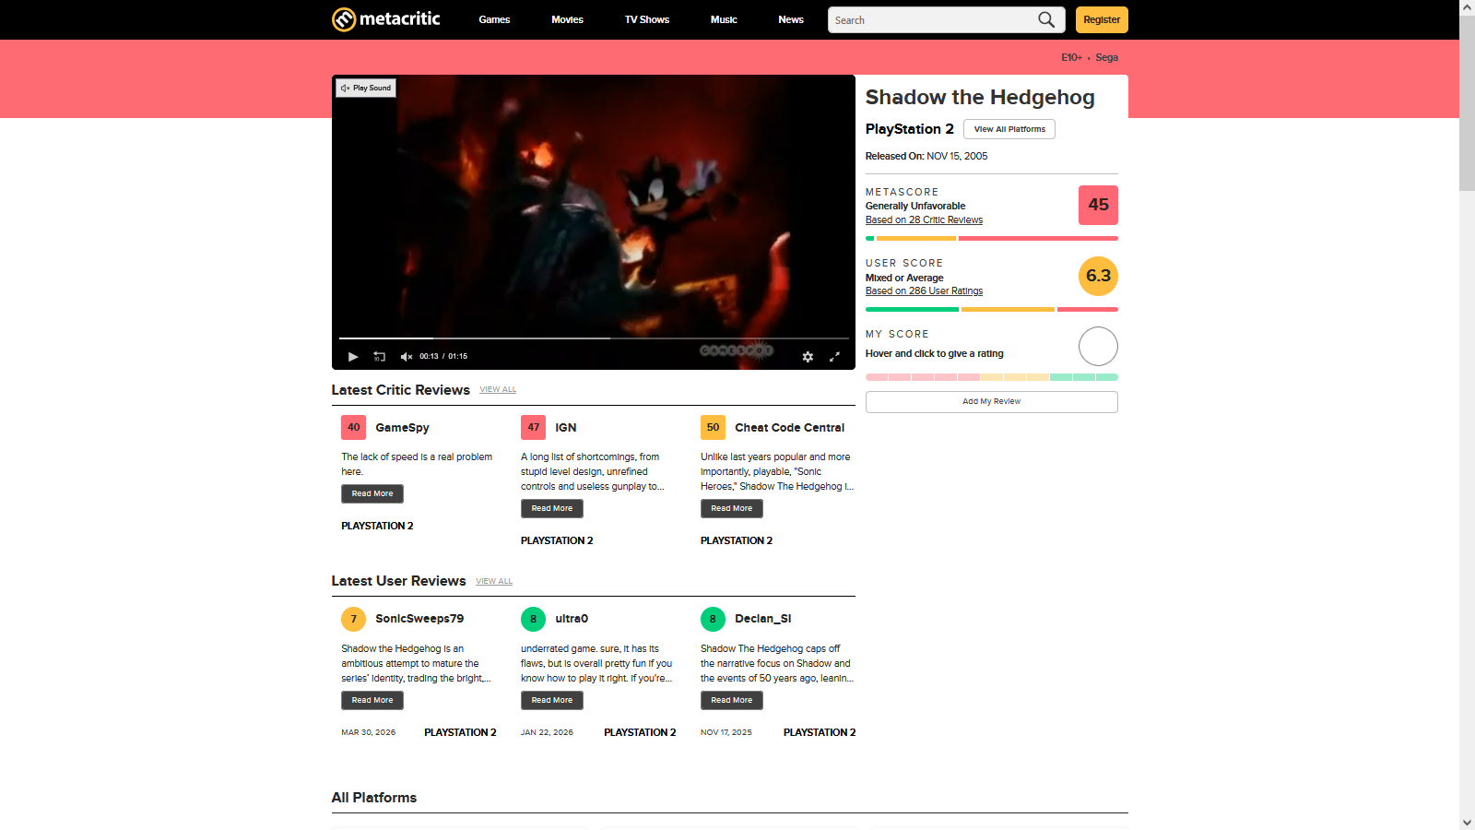
Task: Open IGN critic review title
Action: click(566, 428)
